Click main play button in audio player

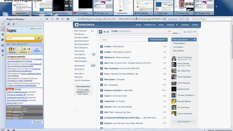pyautogui.click(x=100, y=32)
